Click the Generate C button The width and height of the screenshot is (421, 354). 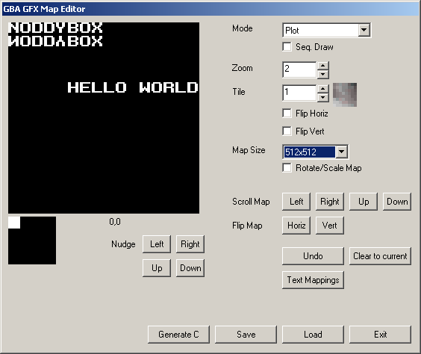point(178,335)
